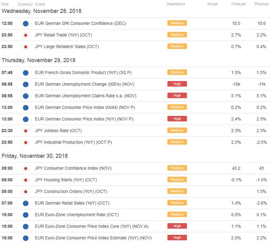The image size is (270, 243).
Task: Click the Actual column header
Action: click(x=212, y=4)
